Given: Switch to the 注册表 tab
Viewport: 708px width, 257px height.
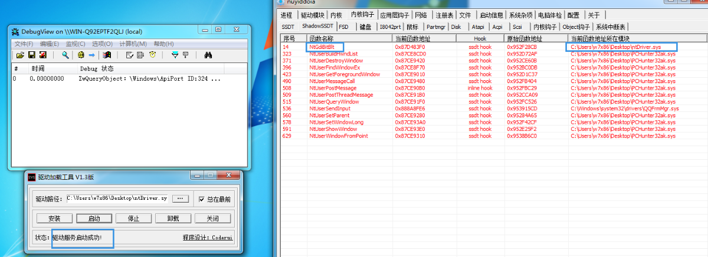Looking at the screenshot, I should [443, 15].
